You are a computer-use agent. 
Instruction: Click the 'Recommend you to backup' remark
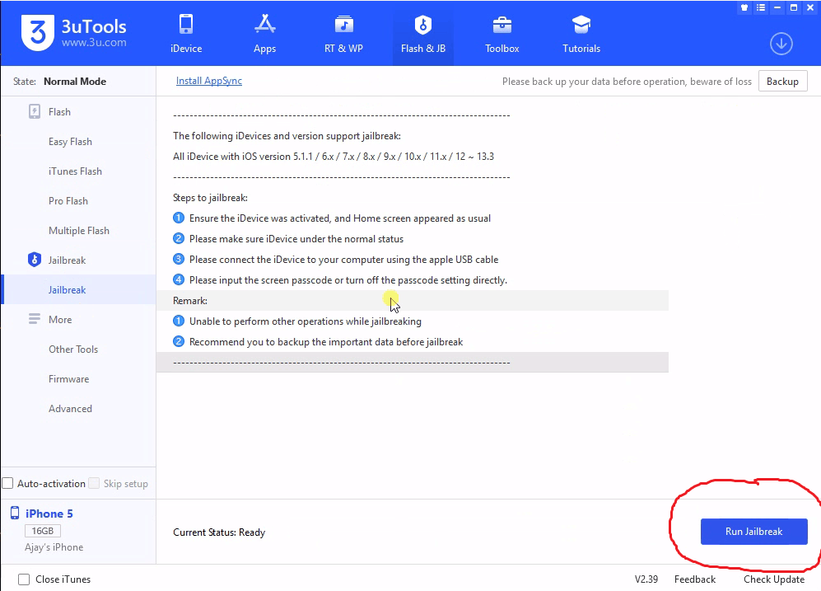coord(326,341)
